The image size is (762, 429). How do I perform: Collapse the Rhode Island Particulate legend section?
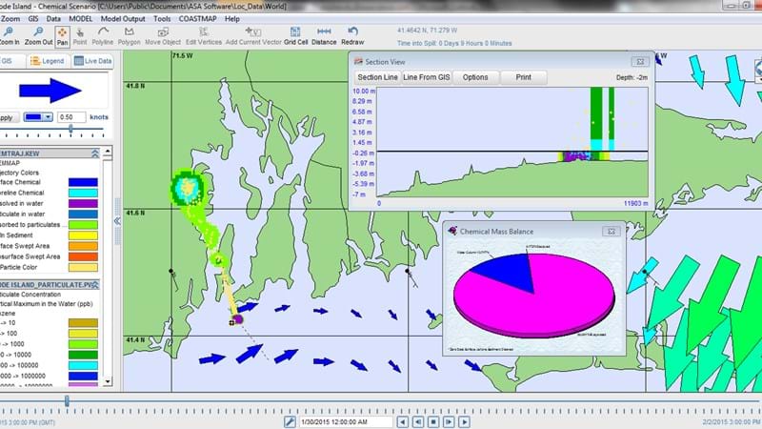[x=94, y=284]
